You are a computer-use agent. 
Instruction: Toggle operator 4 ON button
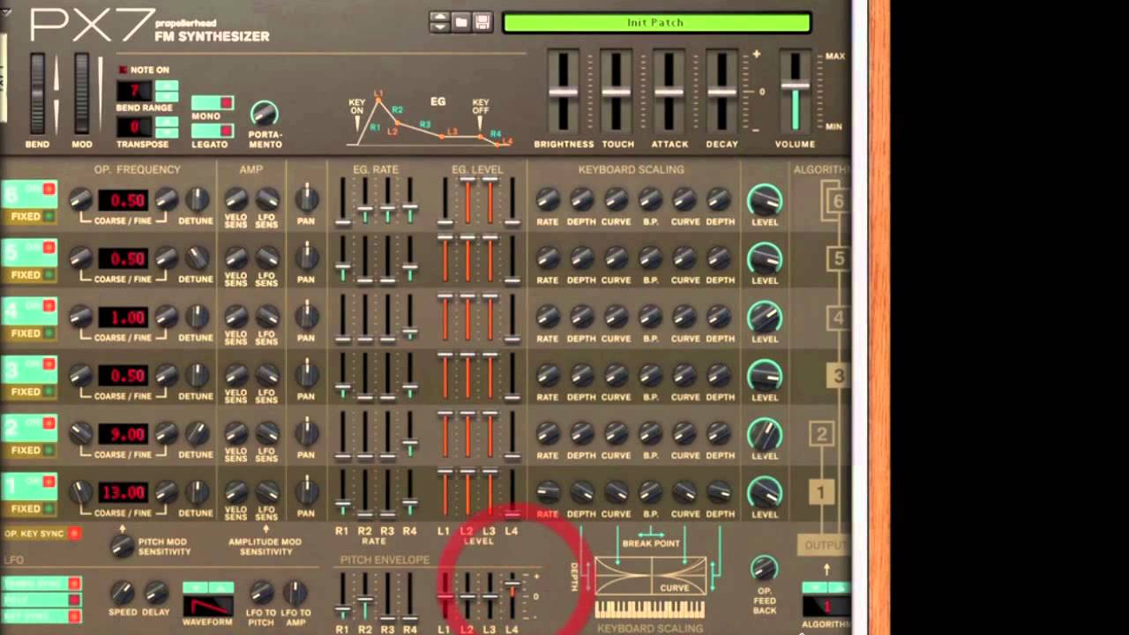pos(29,310)
